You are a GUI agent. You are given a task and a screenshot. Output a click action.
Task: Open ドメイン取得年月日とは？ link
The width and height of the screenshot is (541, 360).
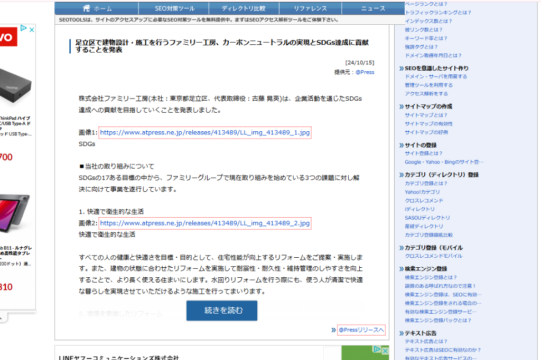[x=433, y=55]
